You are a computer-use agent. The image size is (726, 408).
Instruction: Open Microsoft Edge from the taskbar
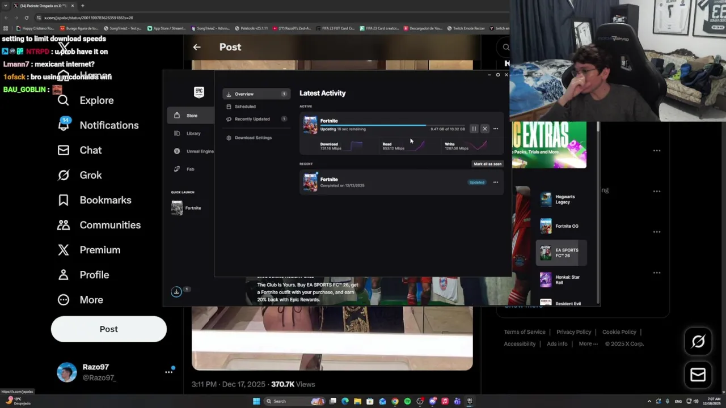(345, 401)
